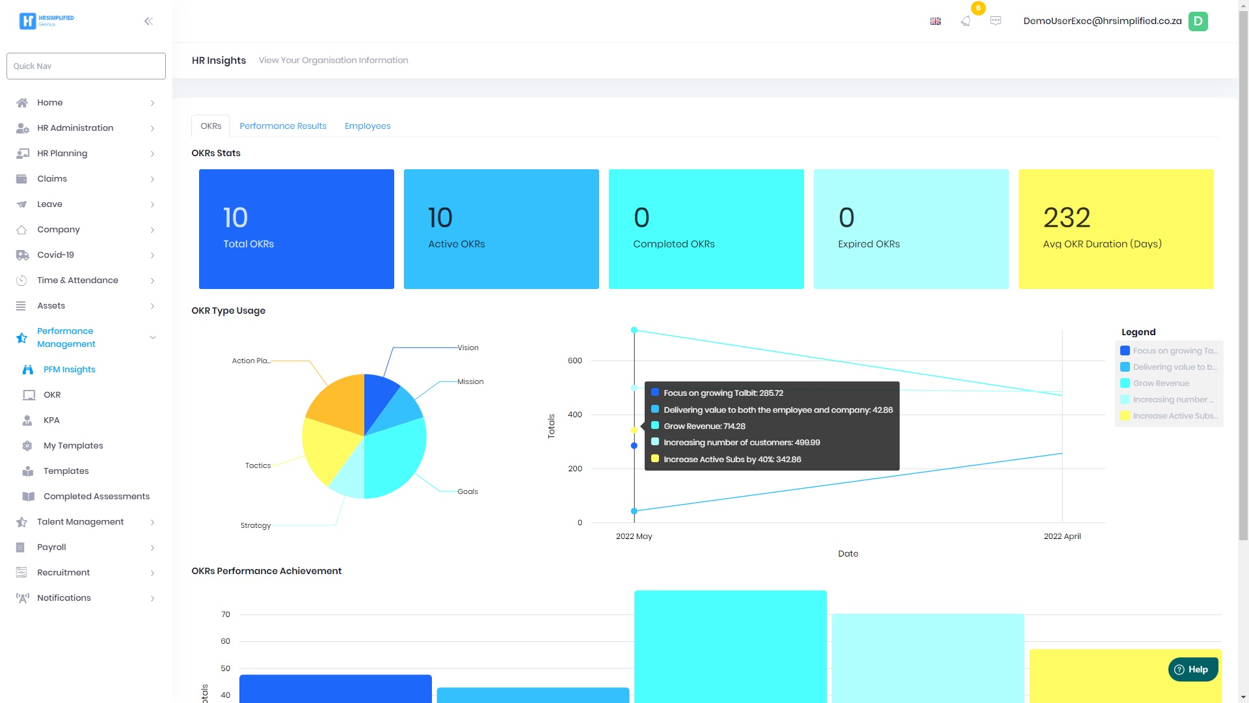1249x703 pixels.
Task: Click the Active OKRs stat card
Action: (x=501, y=229)
